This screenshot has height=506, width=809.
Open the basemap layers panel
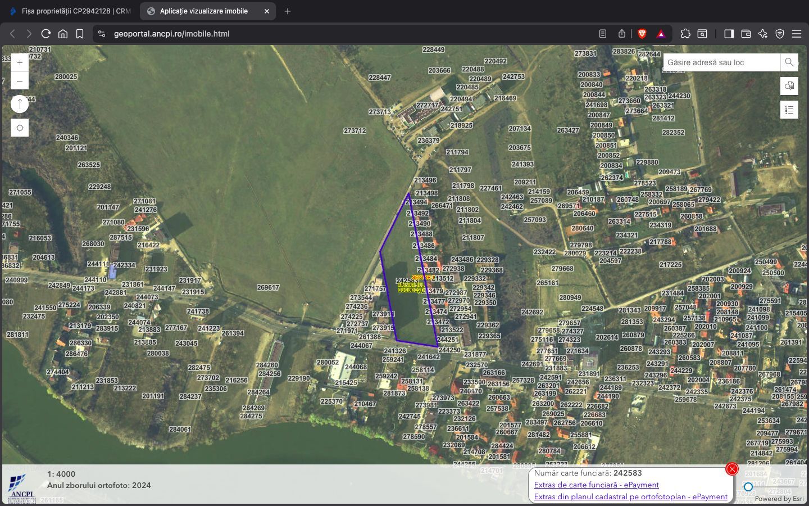(x=789, y=86)
